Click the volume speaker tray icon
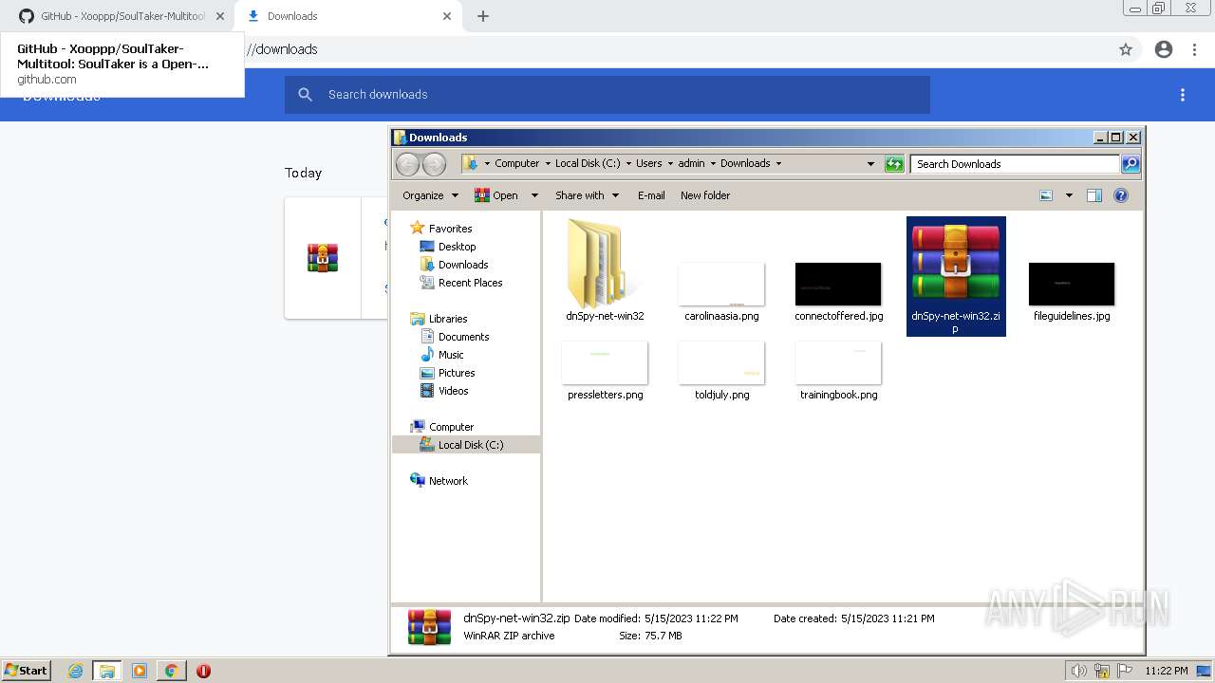The height and width of the screenshot is (683, 1215). tap(1078, 671)
